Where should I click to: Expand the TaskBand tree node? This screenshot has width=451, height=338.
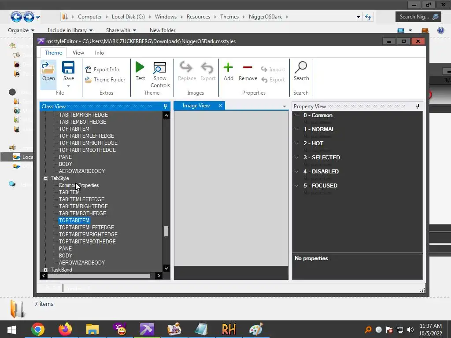(45, 270)
